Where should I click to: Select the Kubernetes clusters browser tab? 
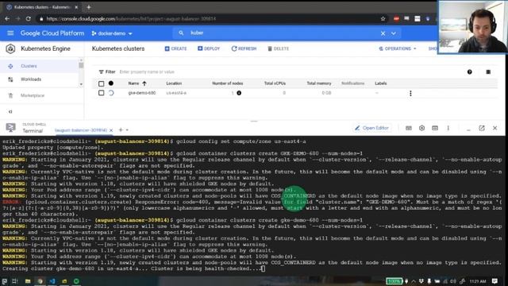point(41,7)
